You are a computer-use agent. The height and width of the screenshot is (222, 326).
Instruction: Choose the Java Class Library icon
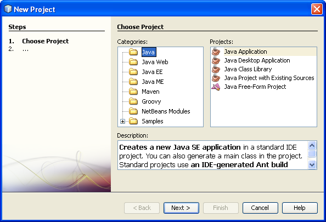click(216, 69)
